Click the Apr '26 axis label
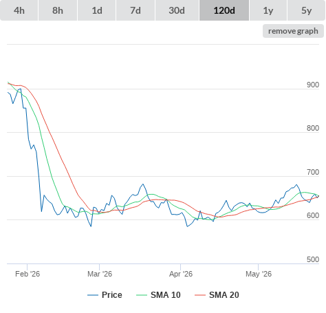Image resolution: width=326 pixels, height=313 pixels. 181,274
